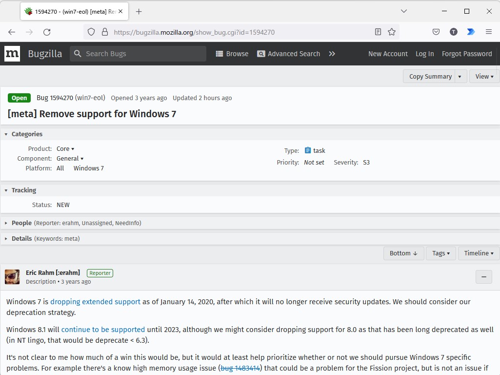
Task: Open reader view for the page
Action: pyautogui.click(x=378, y=32)
